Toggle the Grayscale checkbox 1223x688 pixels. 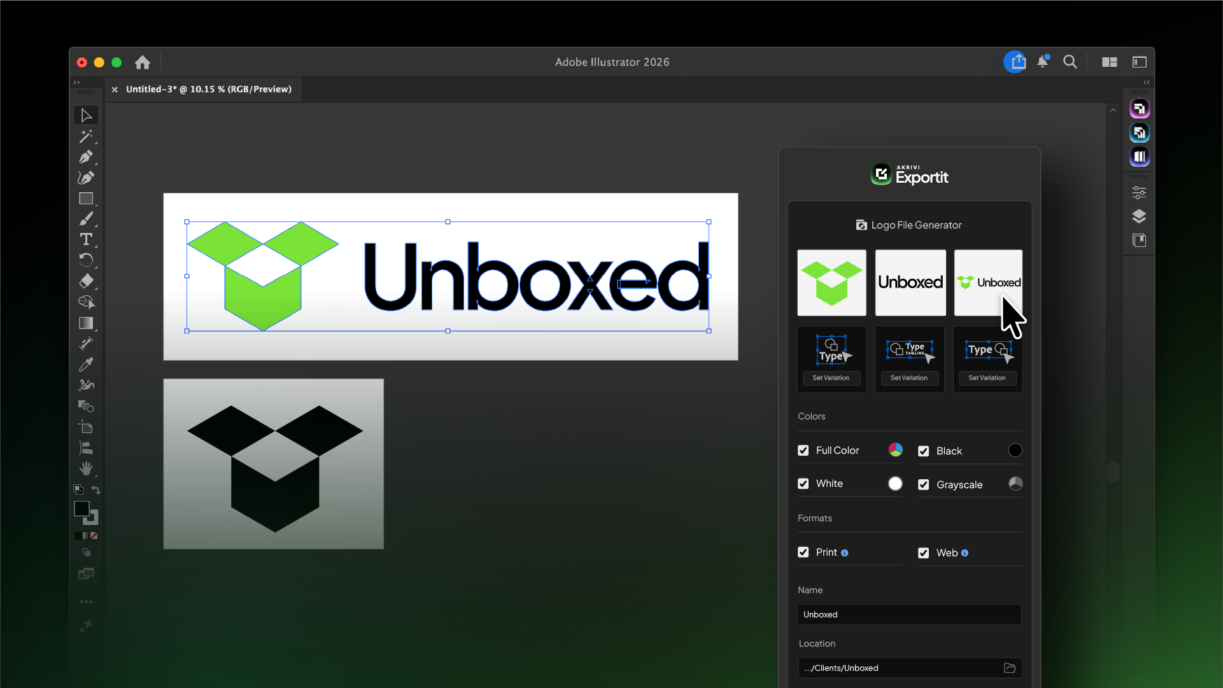pos(924,484)
